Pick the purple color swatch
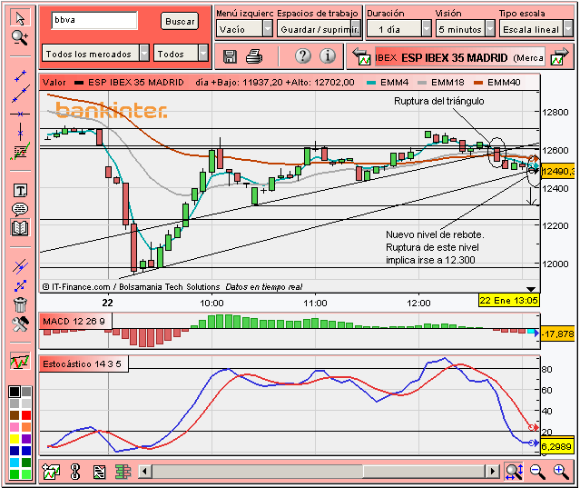The height and width of the screenshot is (488, 580). click(26, 439)
